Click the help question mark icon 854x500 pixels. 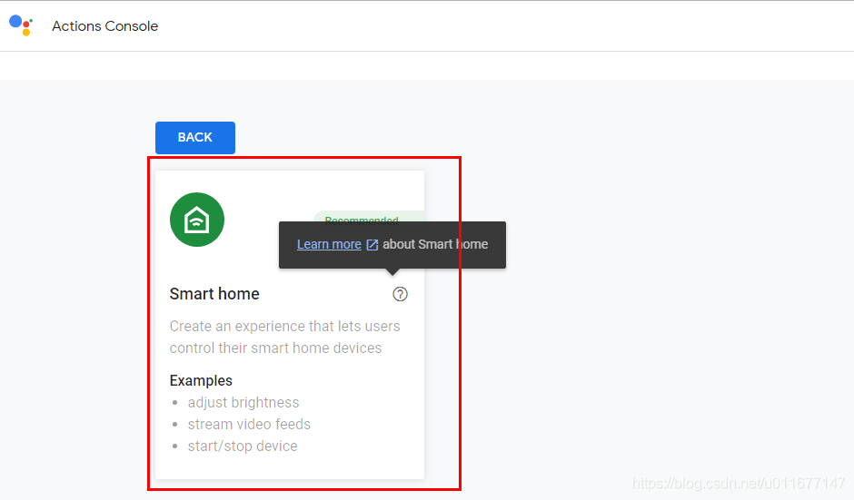(401, 294)
